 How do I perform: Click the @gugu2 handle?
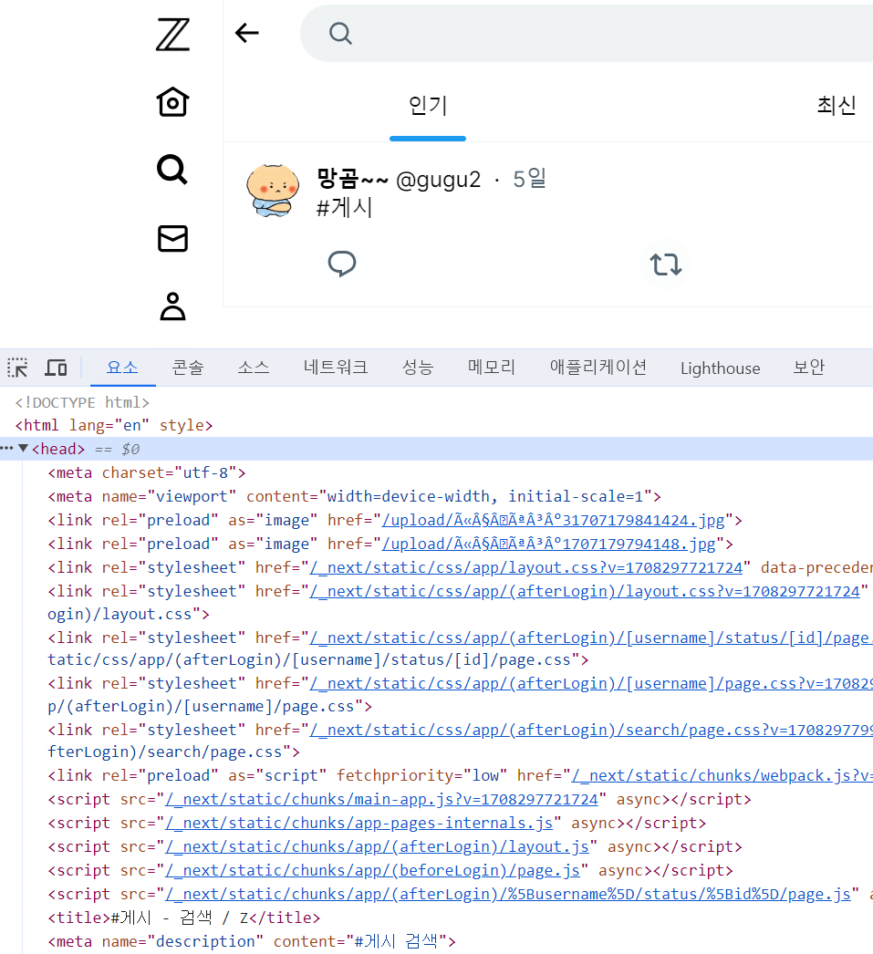coord(438,180)
